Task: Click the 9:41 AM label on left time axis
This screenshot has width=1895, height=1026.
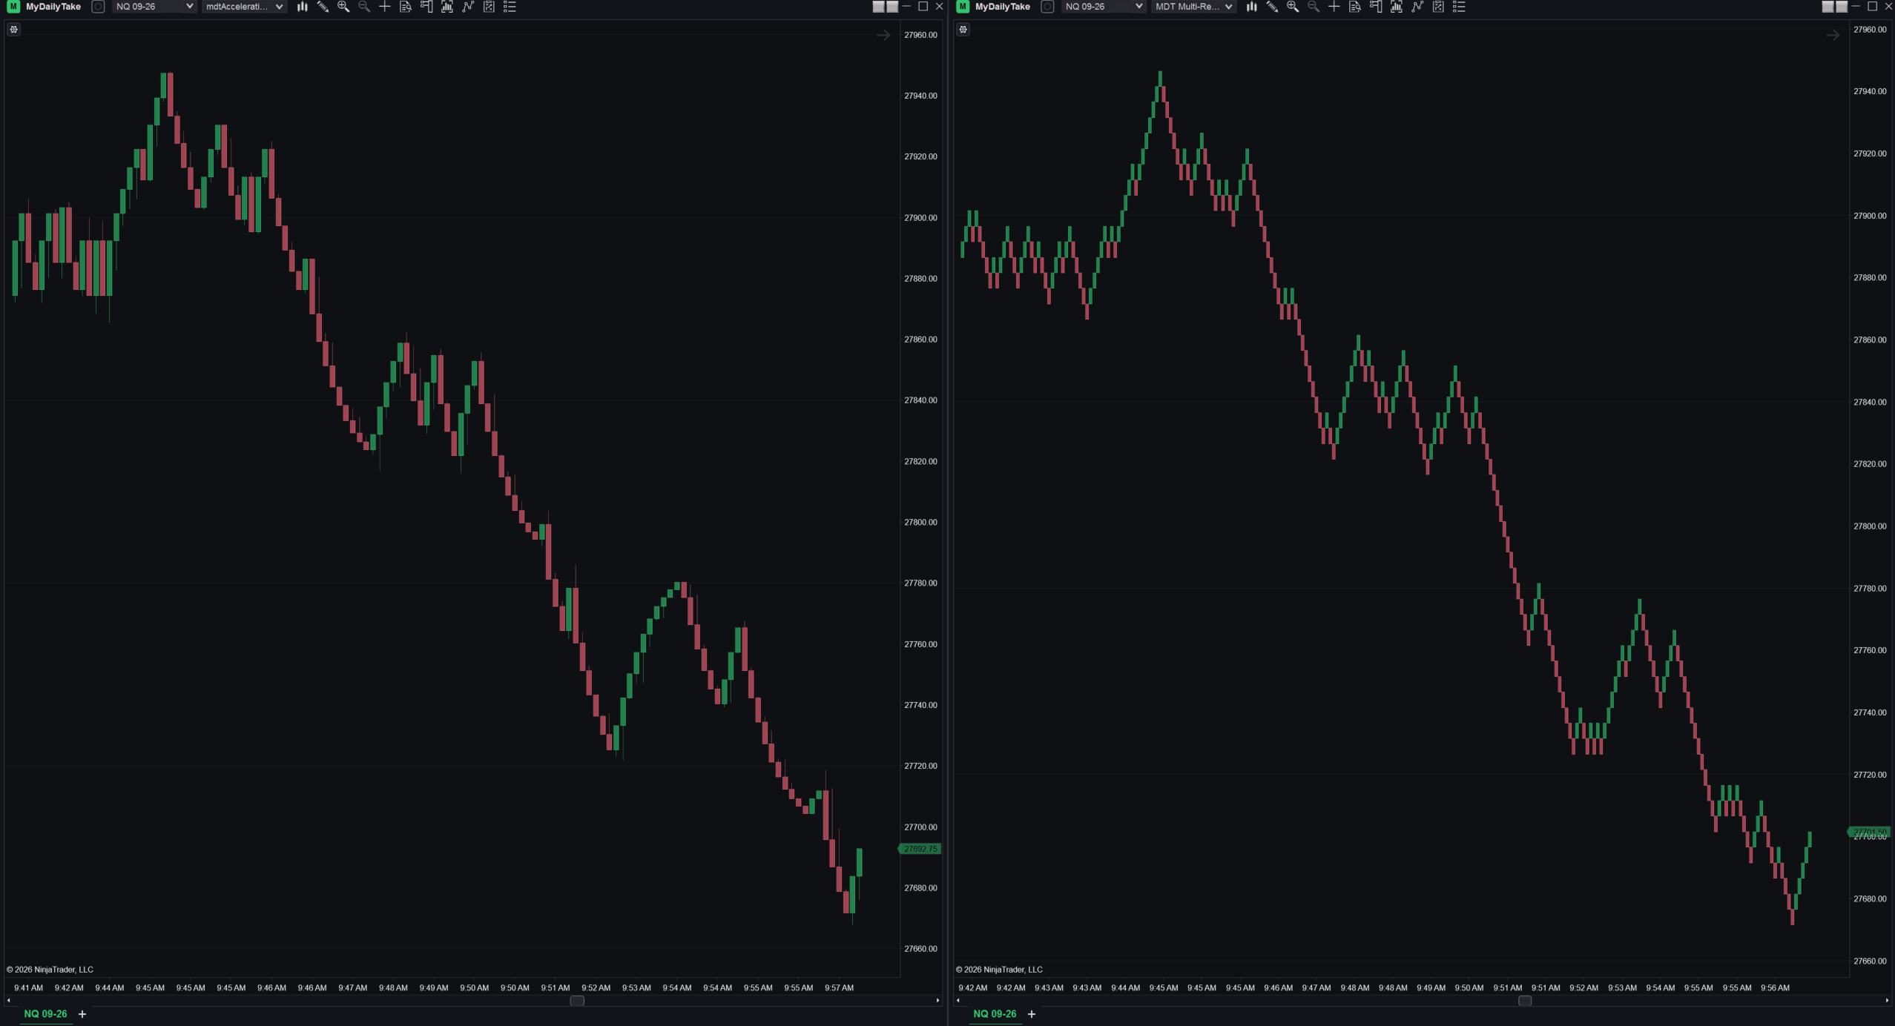Action: 28,987
